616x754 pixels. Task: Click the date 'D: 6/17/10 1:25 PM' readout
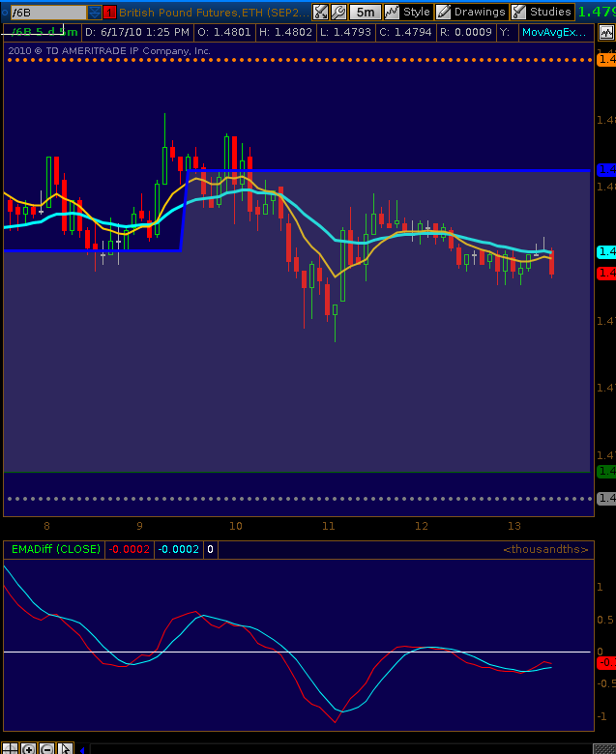pyautogui.click(x=137, y=32)
